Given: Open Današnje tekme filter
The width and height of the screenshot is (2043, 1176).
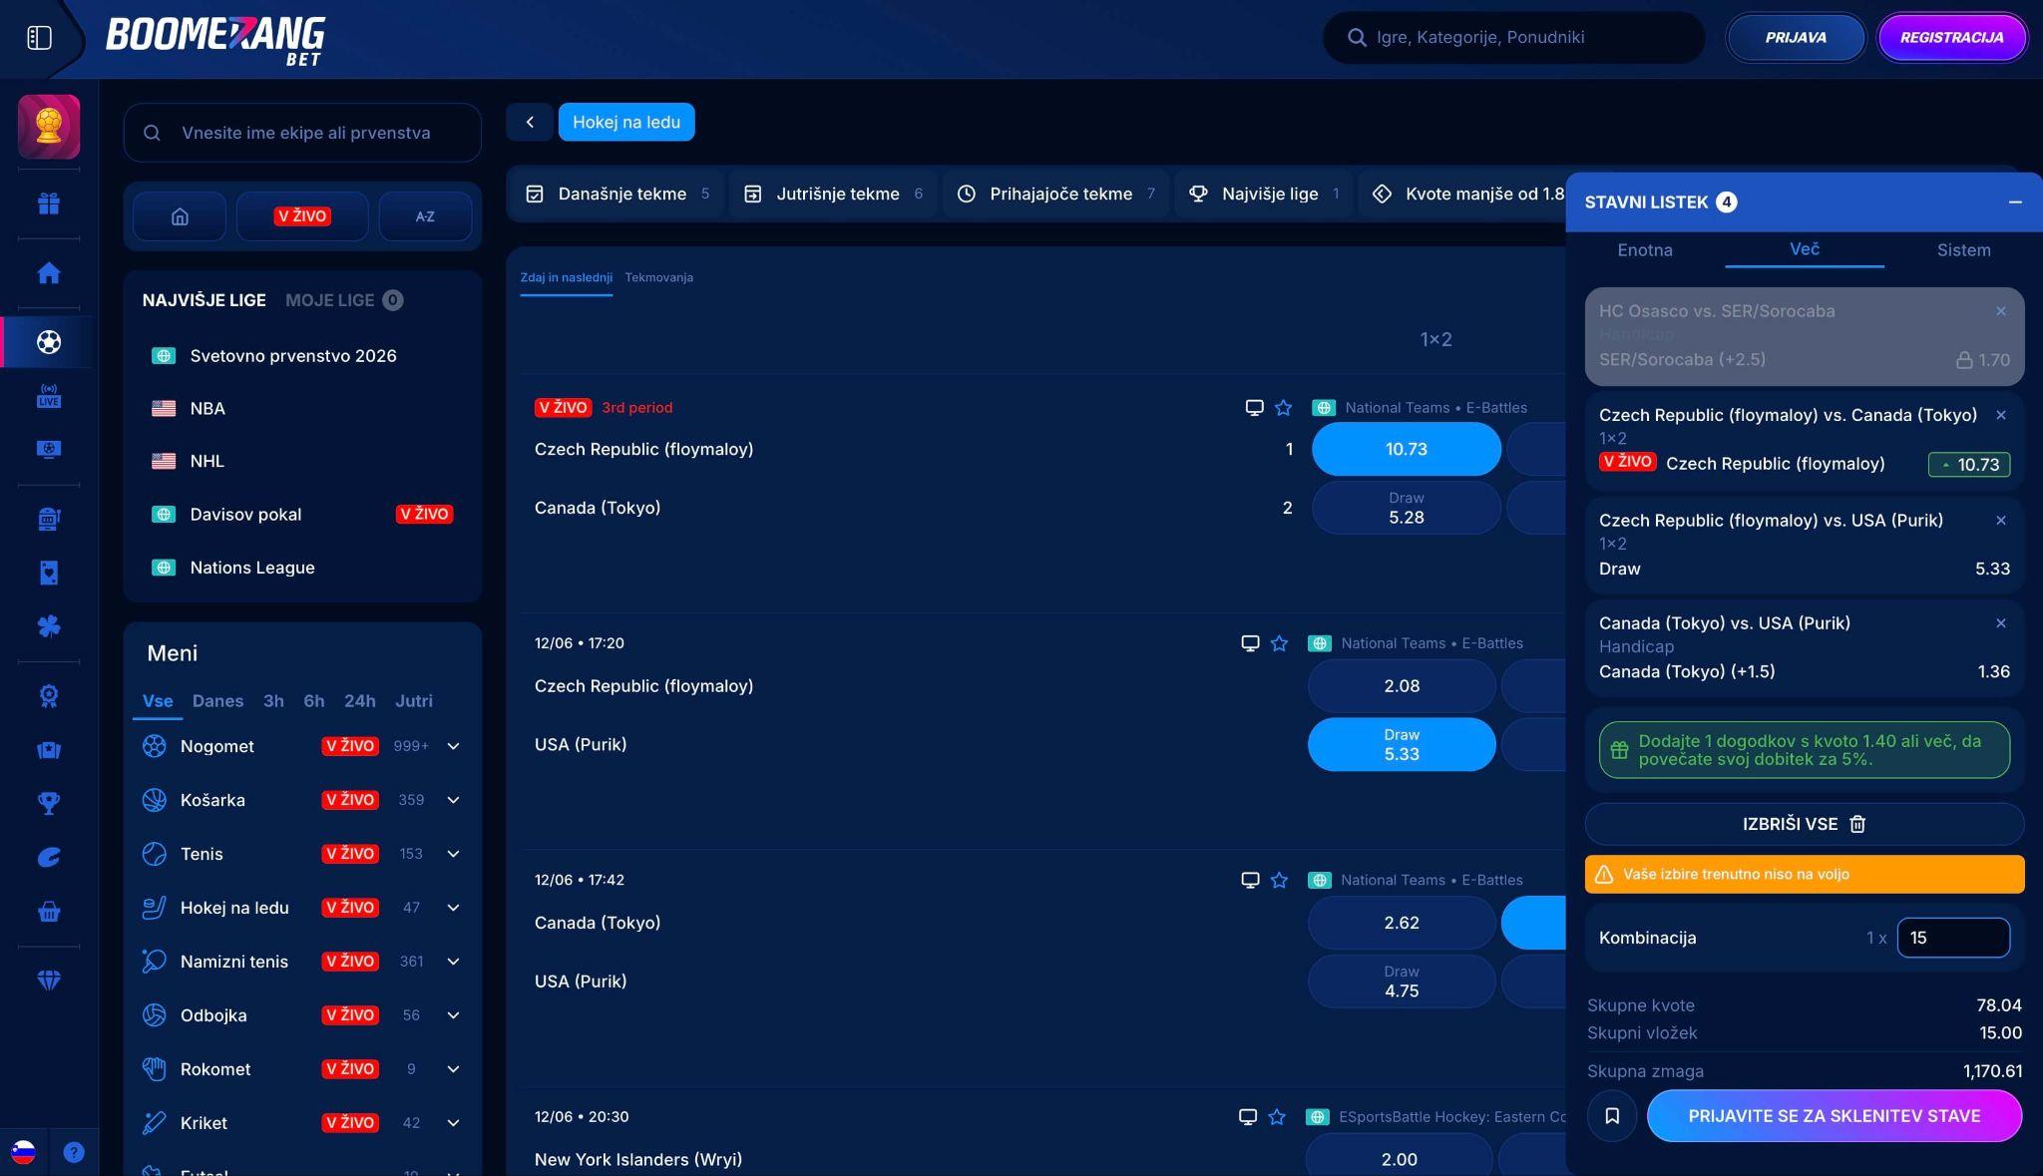Looking at the screenshot, I should click(x=617, y=194).
